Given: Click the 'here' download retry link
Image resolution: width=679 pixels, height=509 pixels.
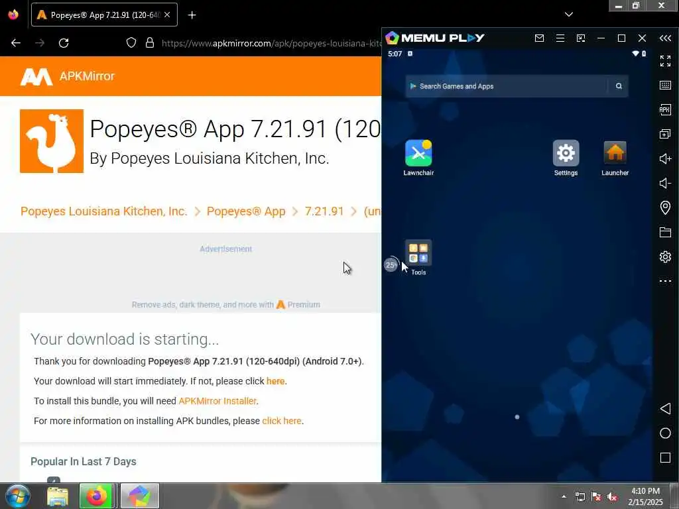Looking at the screenshot, I should [275, 381].
